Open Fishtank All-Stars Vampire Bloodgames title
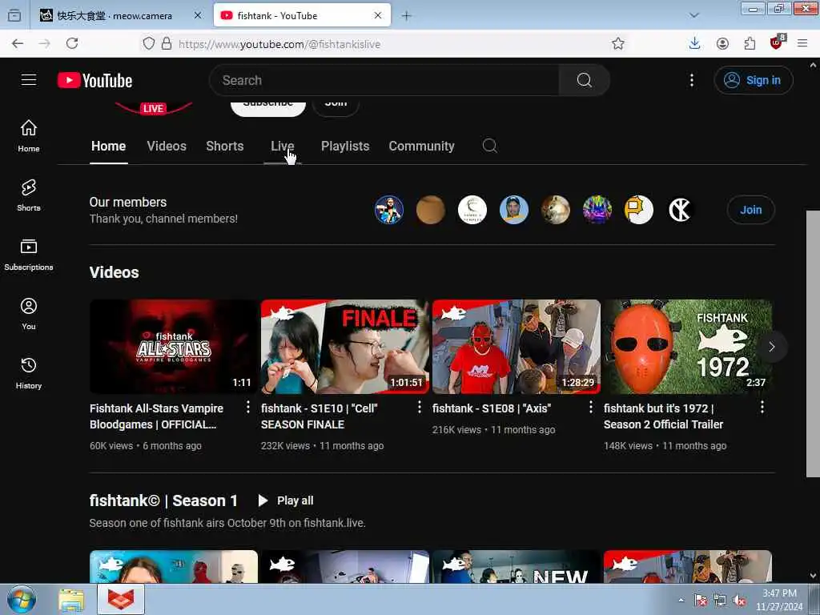 156,416
